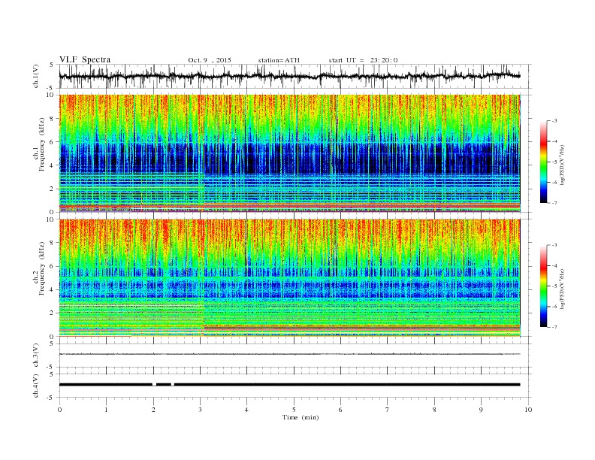This screenshot has width=595, height=460.
Task: Click inside the ch.1 spectrogram panel
Action: [289, 153]
